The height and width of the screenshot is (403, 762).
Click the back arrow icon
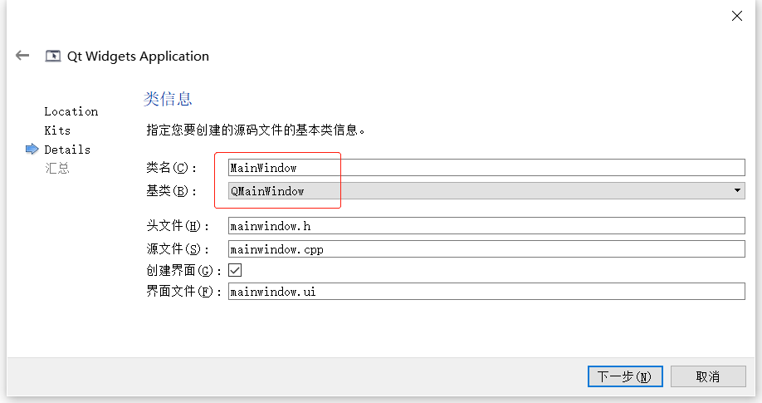pos(22,56)
